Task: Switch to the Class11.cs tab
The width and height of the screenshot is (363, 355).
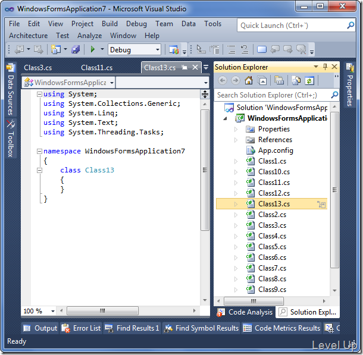Action: coord(97,68)
